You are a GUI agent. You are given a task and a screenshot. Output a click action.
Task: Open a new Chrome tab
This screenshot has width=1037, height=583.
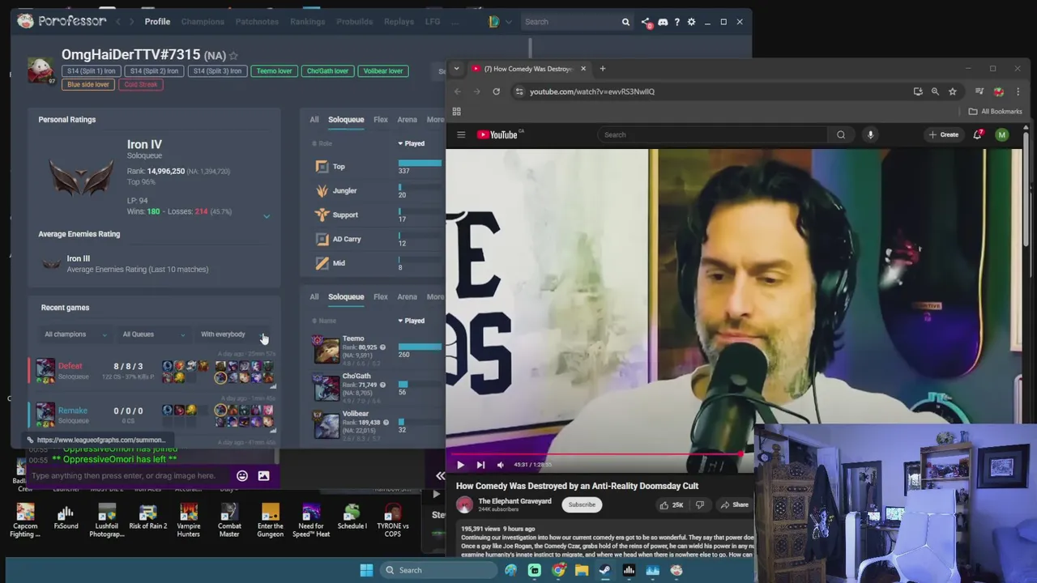coord(603,69)
